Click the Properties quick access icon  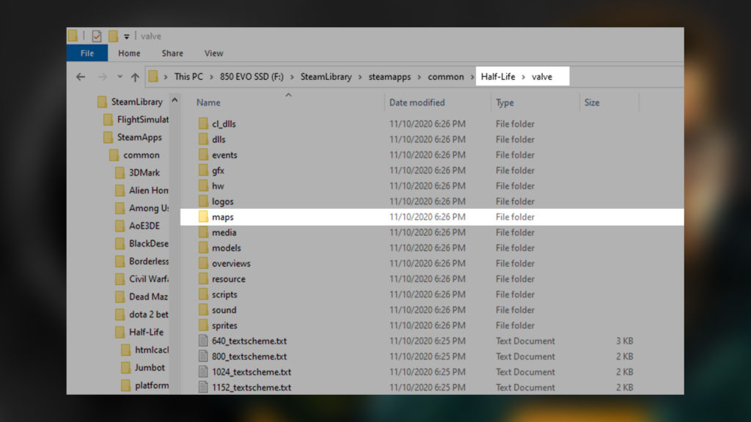pyautogui.click(x=97, y=36)
